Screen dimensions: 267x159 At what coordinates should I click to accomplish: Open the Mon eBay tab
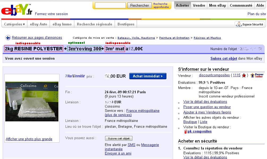(217, 6)
